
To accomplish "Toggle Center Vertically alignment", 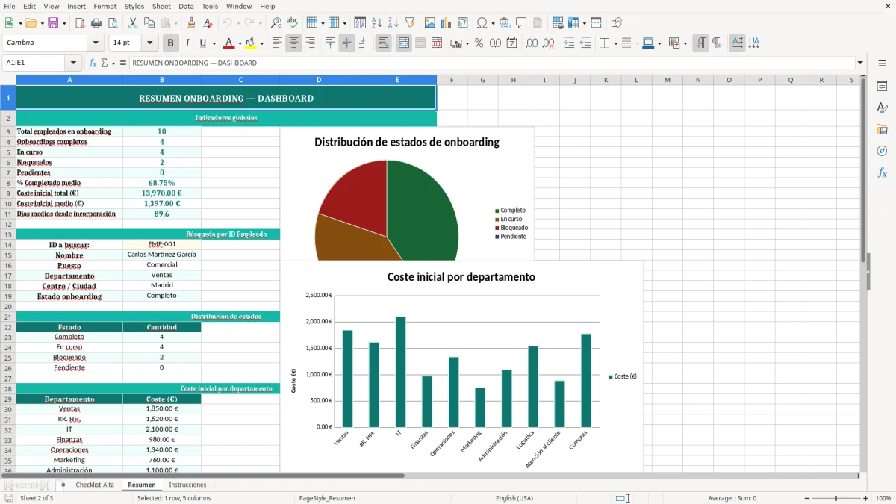I will point(346,43).
